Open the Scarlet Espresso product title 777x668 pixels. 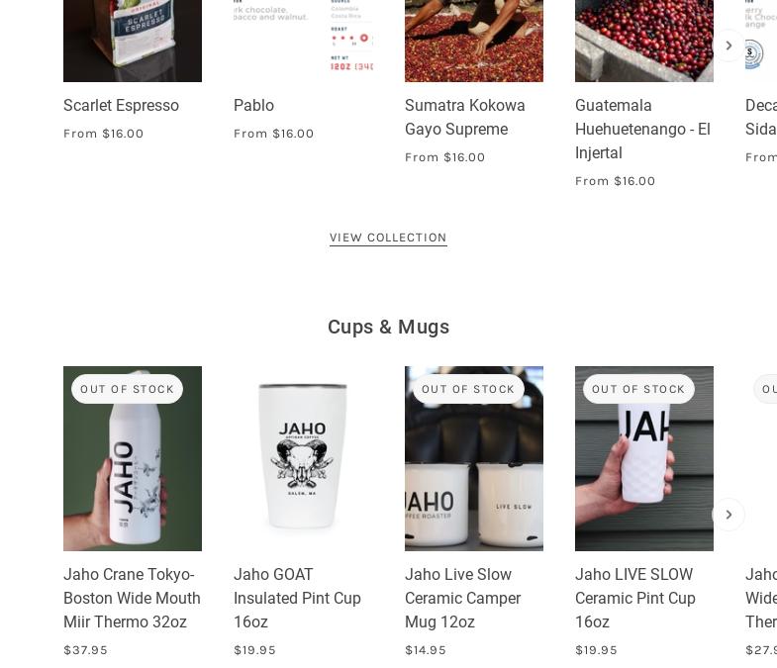click(121, 105)
